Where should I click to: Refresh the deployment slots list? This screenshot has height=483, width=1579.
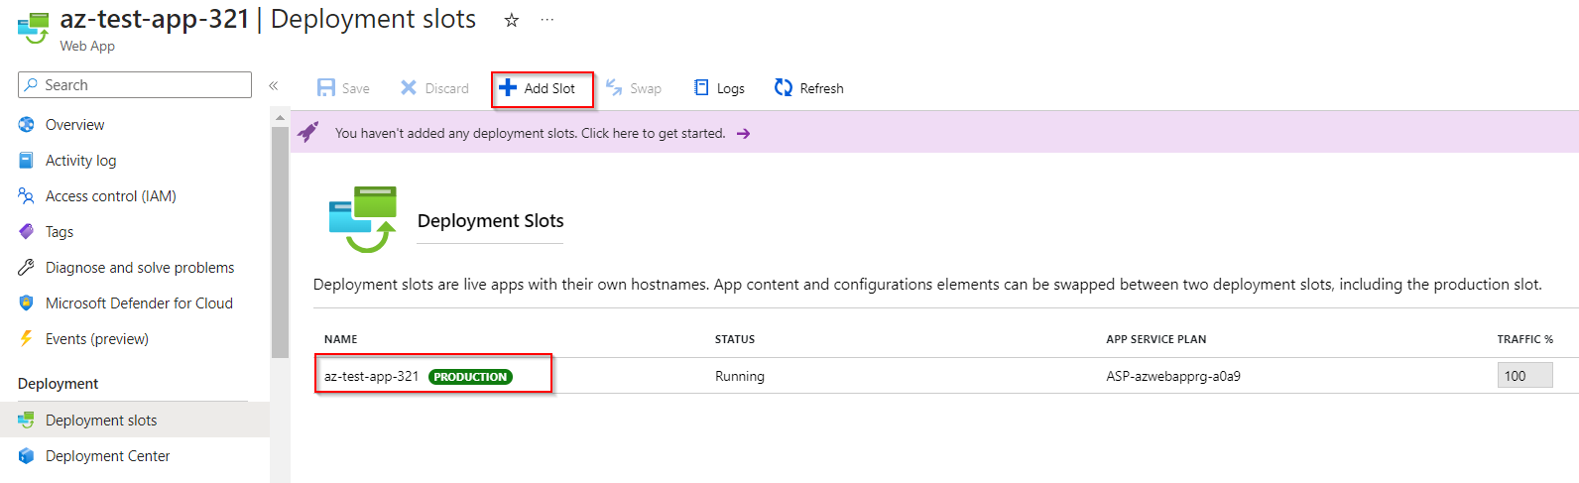pos(809,88)
